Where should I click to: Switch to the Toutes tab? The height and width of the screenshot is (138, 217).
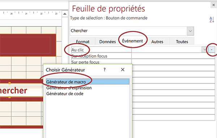click(x=182, y=42)
